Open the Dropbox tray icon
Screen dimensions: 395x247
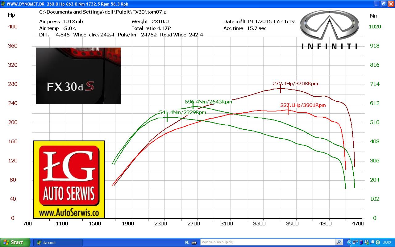click(x=367, y=242)
